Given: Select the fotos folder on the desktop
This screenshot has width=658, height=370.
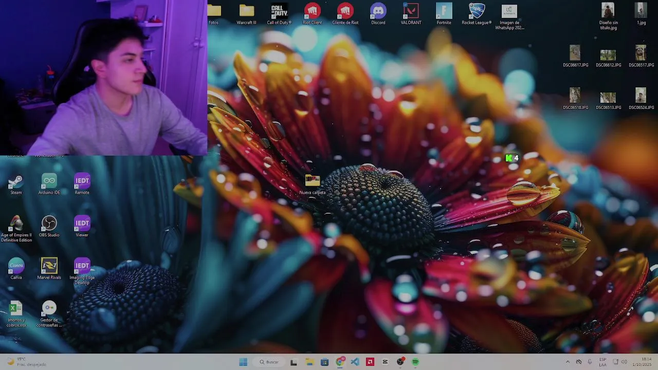Looking at the screenshot, I should pos(214,14).
